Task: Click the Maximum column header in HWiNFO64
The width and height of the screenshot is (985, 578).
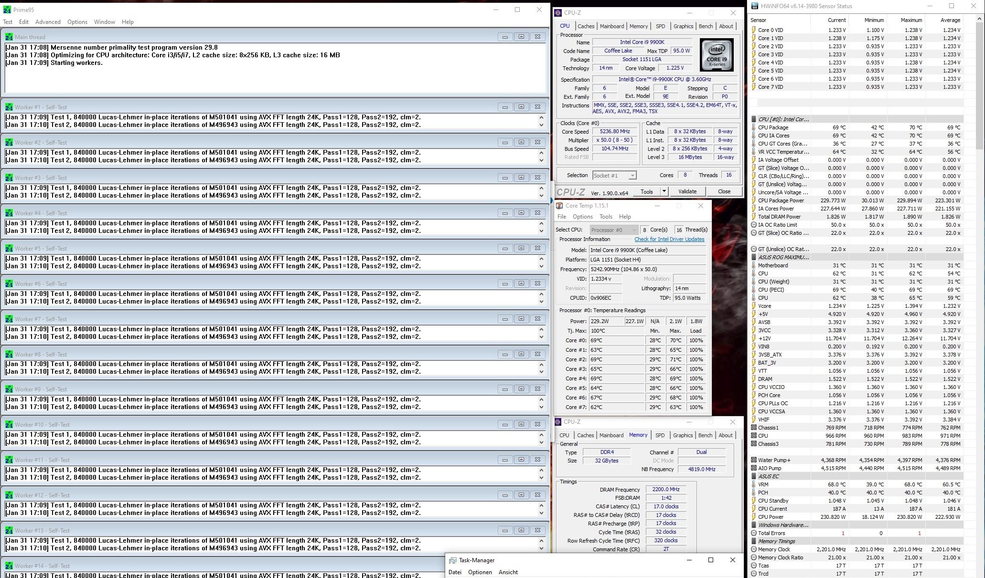Action: [x=911, y=20]
